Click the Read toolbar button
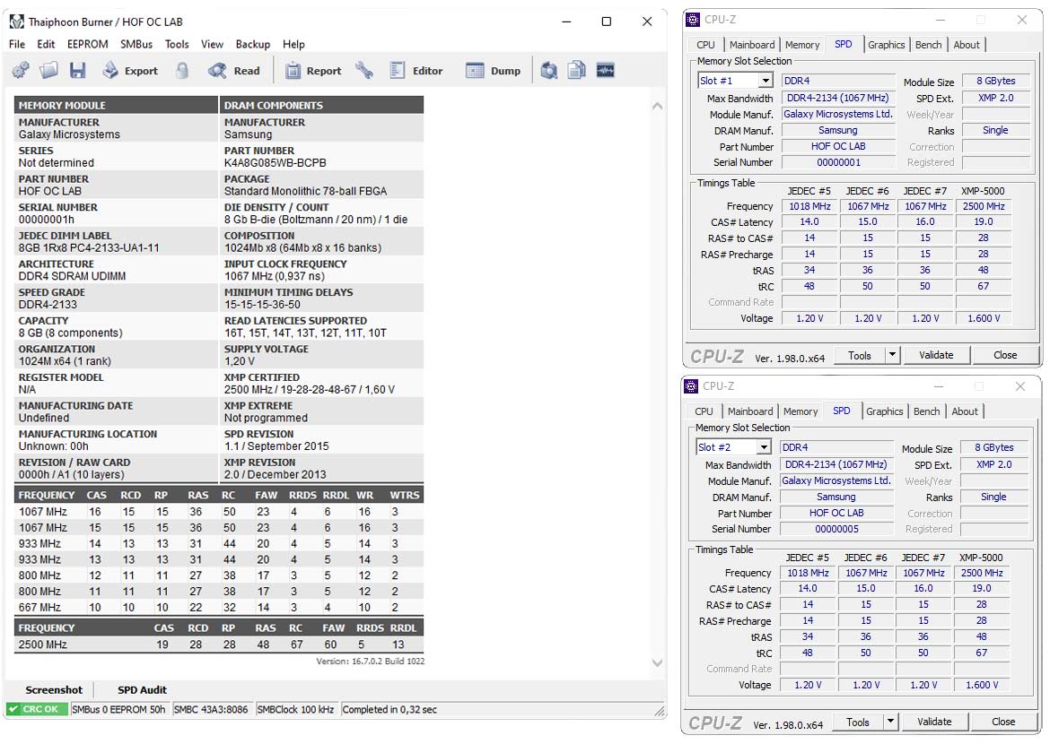Viewport: 1050px width, 744px height. pos(233,70)
